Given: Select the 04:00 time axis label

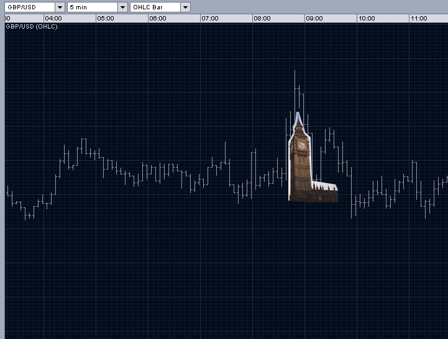Looking at the screenshot, I should pyautogui.click(x=53, y=19).
